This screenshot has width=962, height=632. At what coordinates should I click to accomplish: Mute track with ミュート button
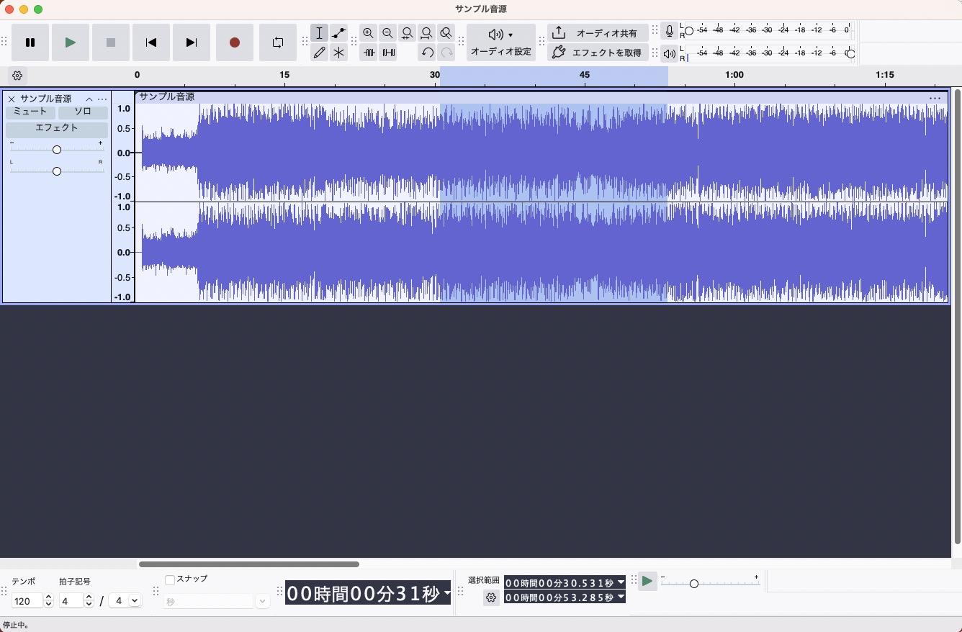(30, 112)
